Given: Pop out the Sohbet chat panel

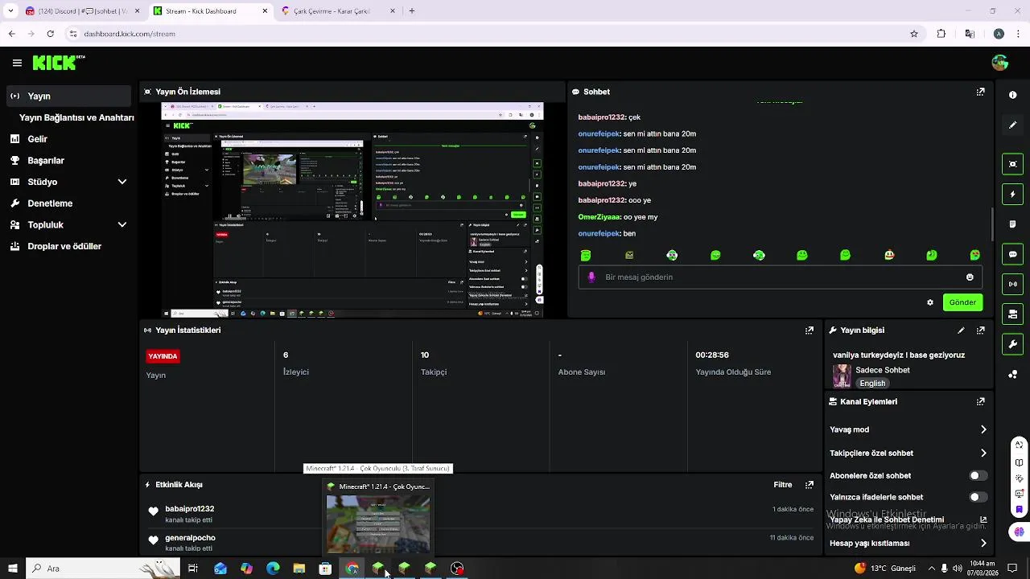Looking at the screenshot, I should [x=980, y=92].
